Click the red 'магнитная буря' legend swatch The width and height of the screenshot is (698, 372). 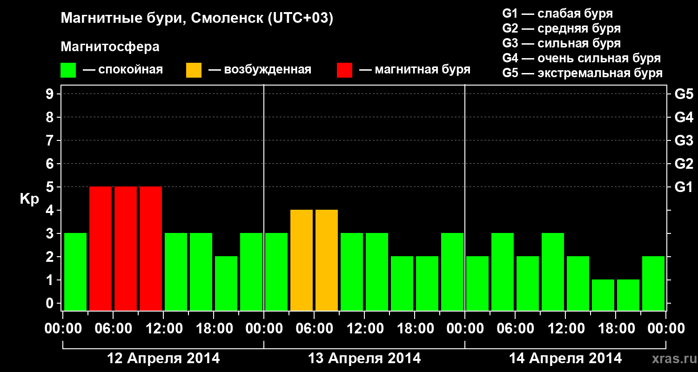coord(345,70)
